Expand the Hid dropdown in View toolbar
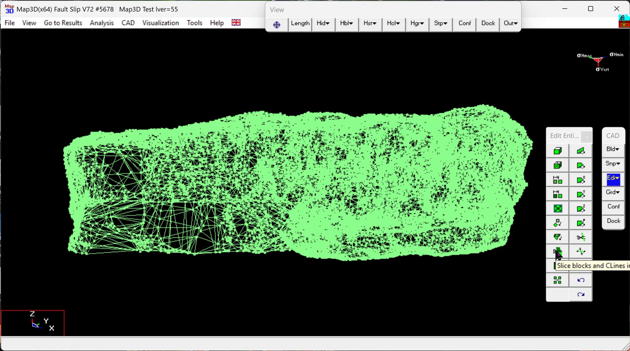This screenshot has width=630, height=351. coord(323,24)
